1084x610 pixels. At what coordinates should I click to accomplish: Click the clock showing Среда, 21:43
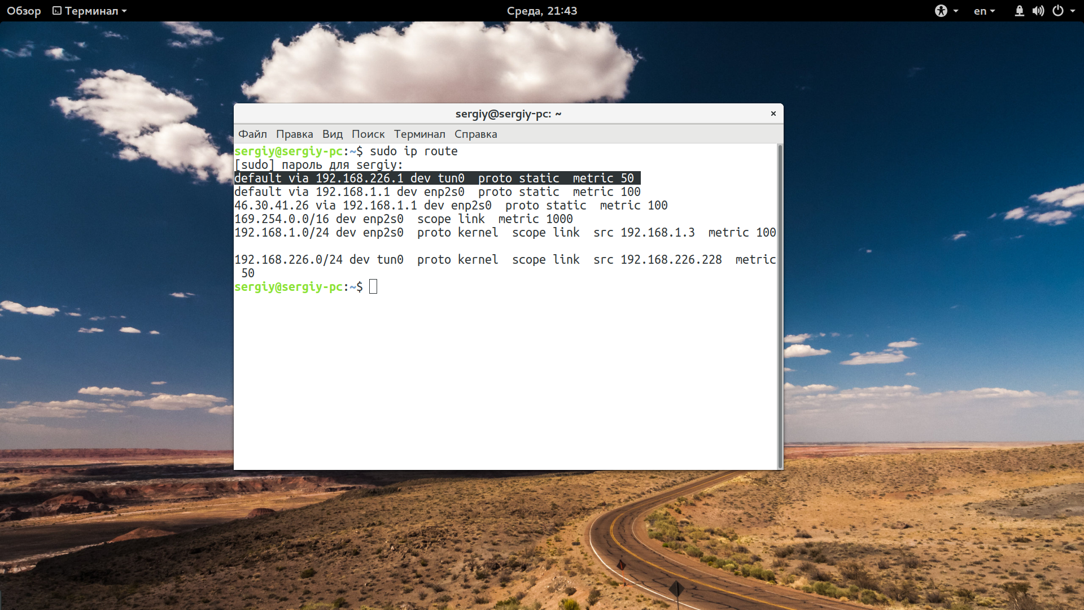coord(541,10)
